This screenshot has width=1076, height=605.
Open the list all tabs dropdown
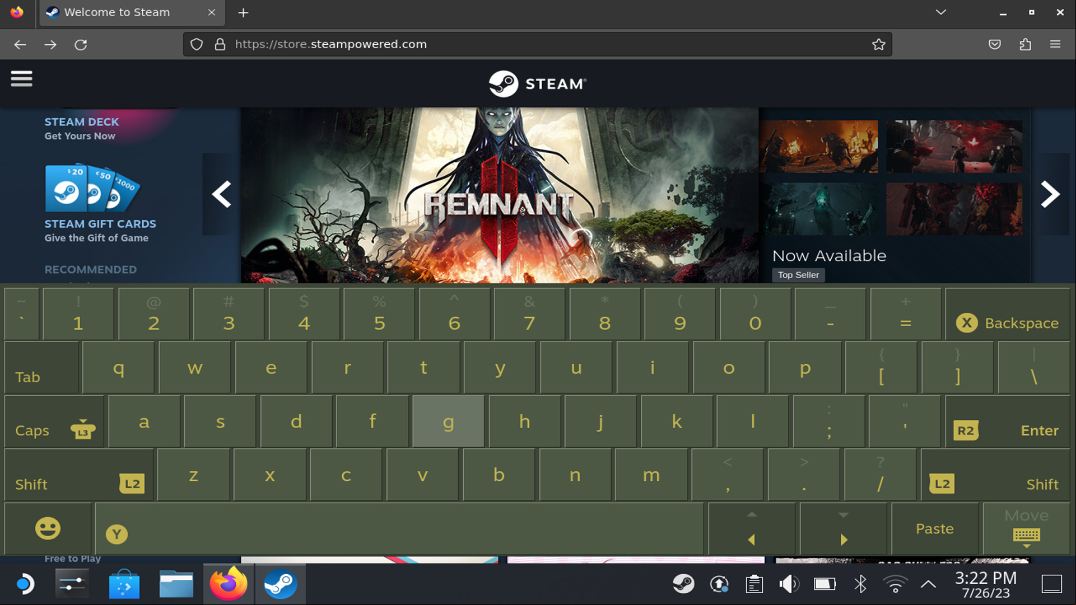940,12
